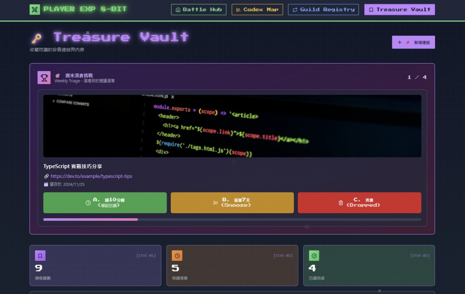Viewport: 465px width, 294px height.
Task: Choose option A read 10 minutes
Action: (x=105, y=203)
